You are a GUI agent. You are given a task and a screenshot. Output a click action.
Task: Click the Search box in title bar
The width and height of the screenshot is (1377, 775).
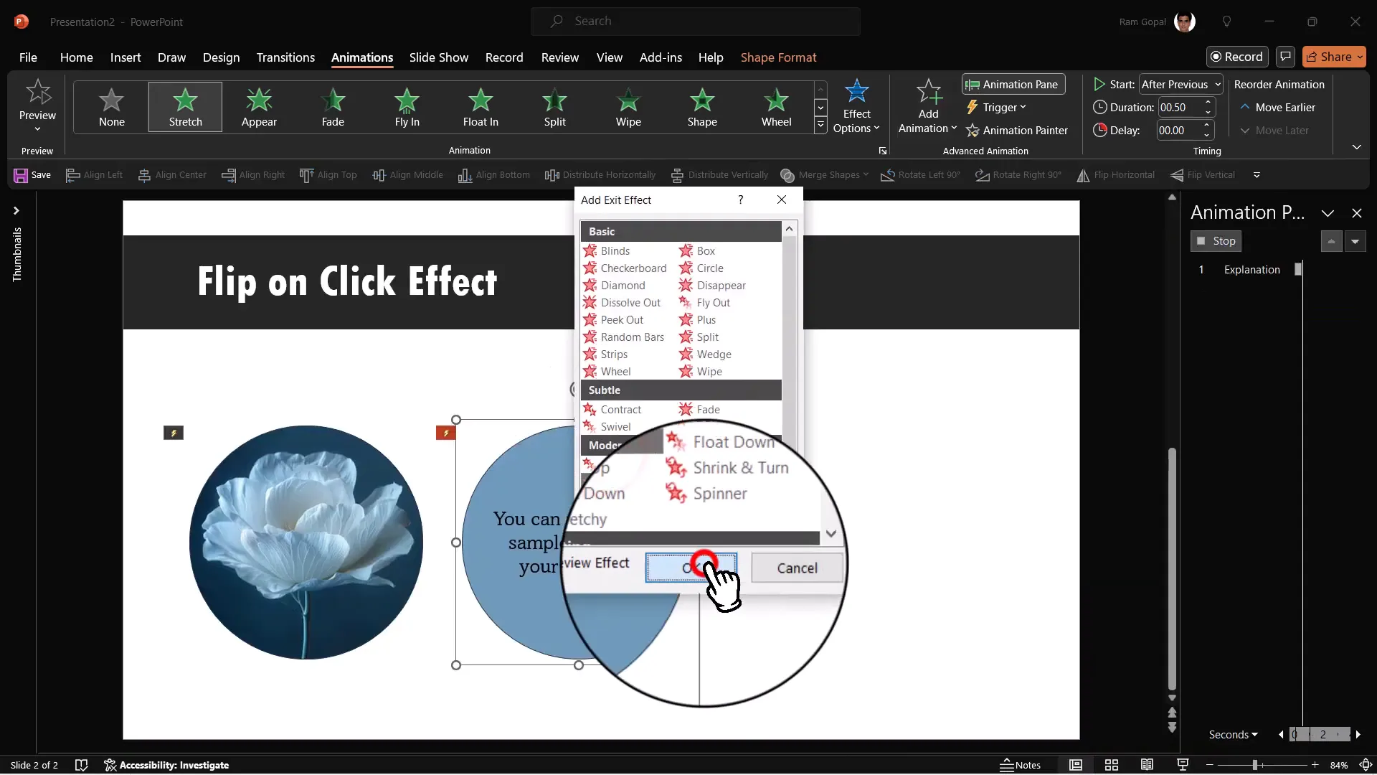click(x=695, y=22)
